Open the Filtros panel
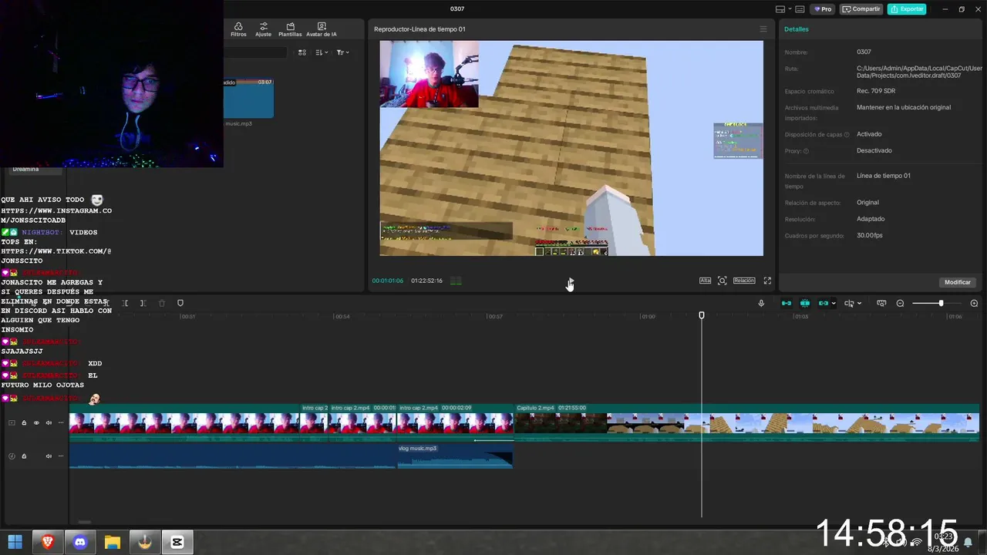Image resolution: width=987 pixels, height=555 pixels. [238, 29]
